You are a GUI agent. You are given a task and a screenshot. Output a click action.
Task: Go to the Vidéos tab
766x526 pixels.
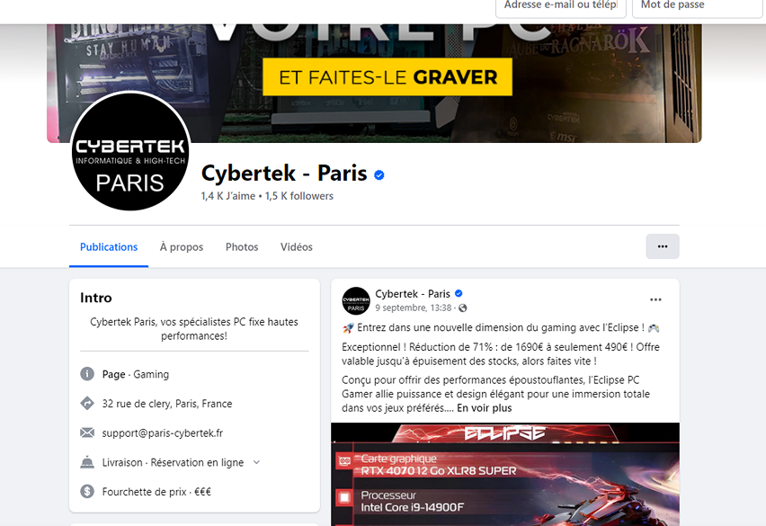(297, 247)
